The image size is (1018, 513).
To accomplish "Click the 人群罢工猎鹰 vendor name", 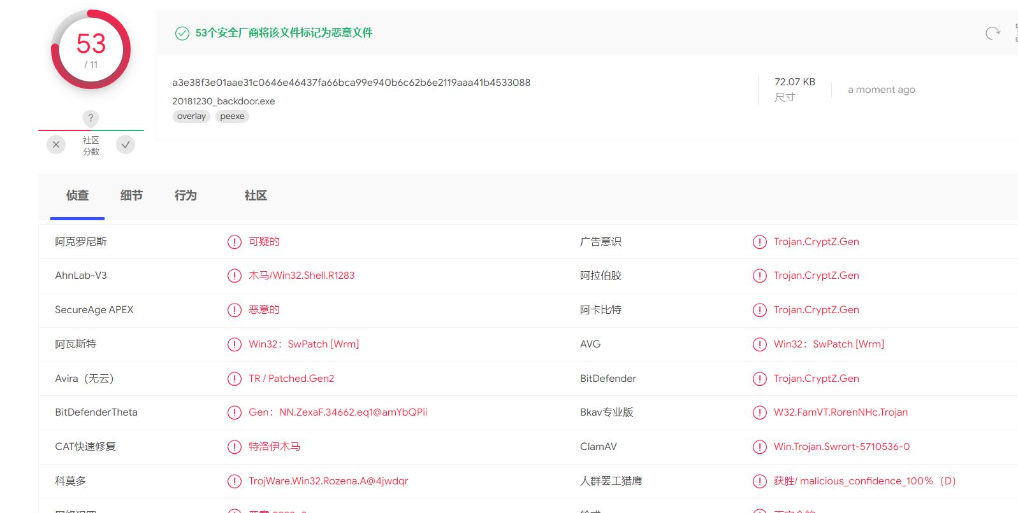I will click(611, 481).
